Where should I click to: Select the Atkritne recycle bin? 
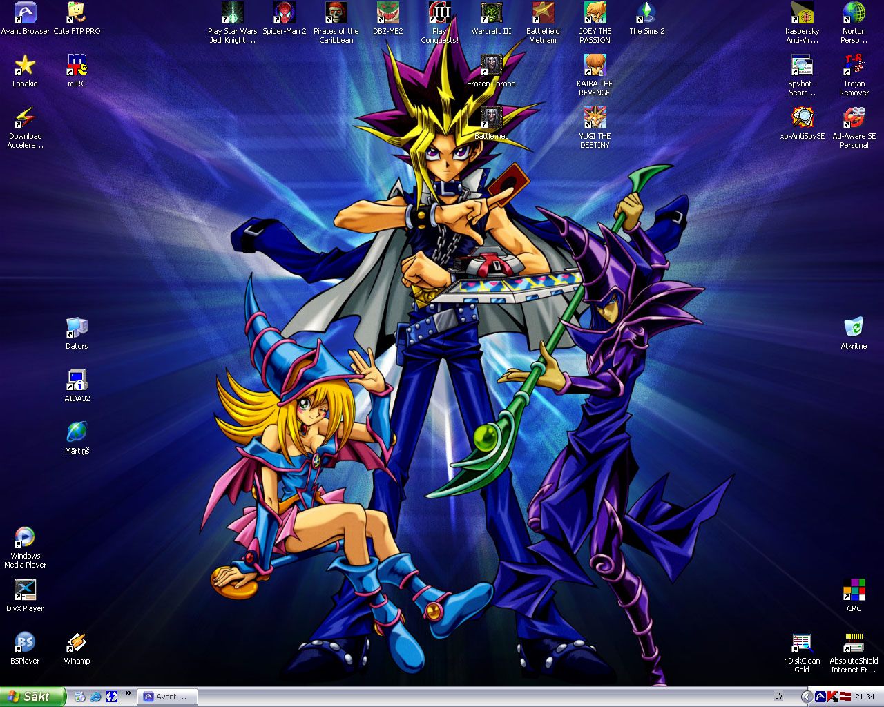pyautogui.click(x=854, y=333)
